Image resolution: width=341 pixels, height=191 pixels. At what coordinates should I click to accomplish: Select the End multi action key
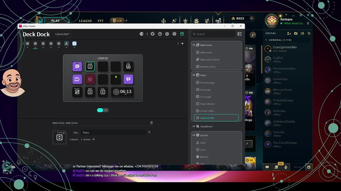click(103, 92)
